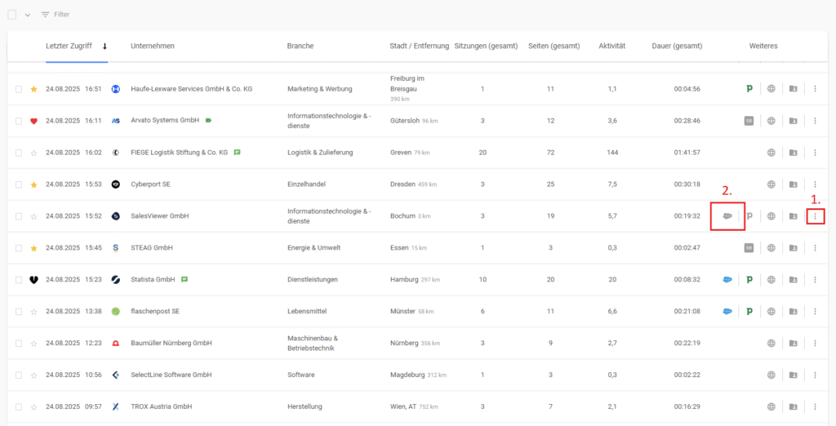Click gray SB icon in Arvato Systems row
836x426 pixels.
(x=749, y=121)
